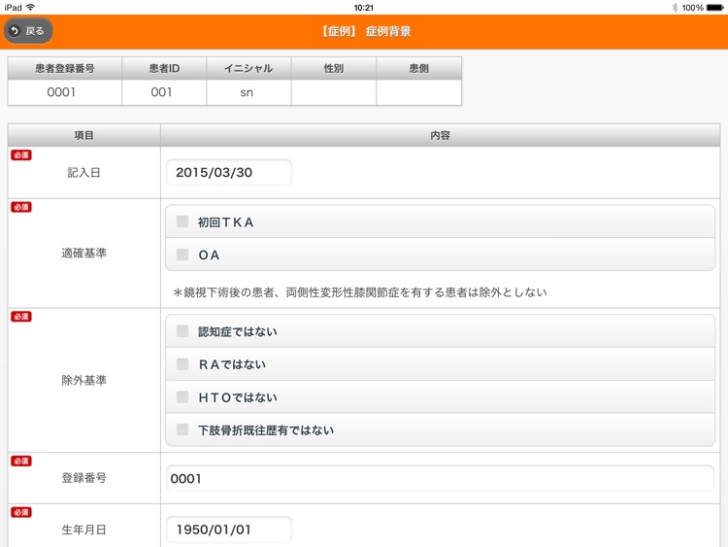Tap the Bluetooth status icon
Screen dimensions: 728x547
pyautogui.click(x=675, y=8)
